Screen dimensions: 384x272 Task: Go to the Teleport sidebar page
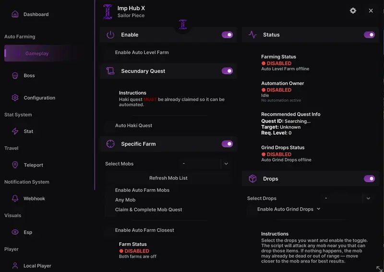(x=33, y=165)
